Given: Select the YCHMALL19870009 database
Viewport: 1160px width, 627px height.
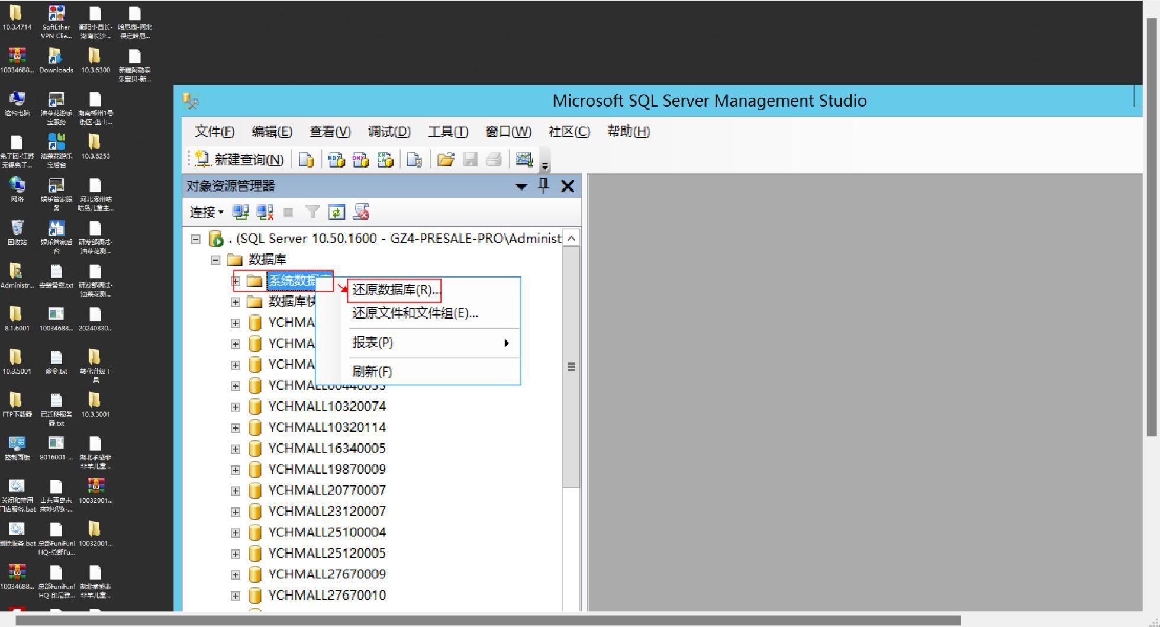Looking at the screenshot, I should (x=327, y=470).
